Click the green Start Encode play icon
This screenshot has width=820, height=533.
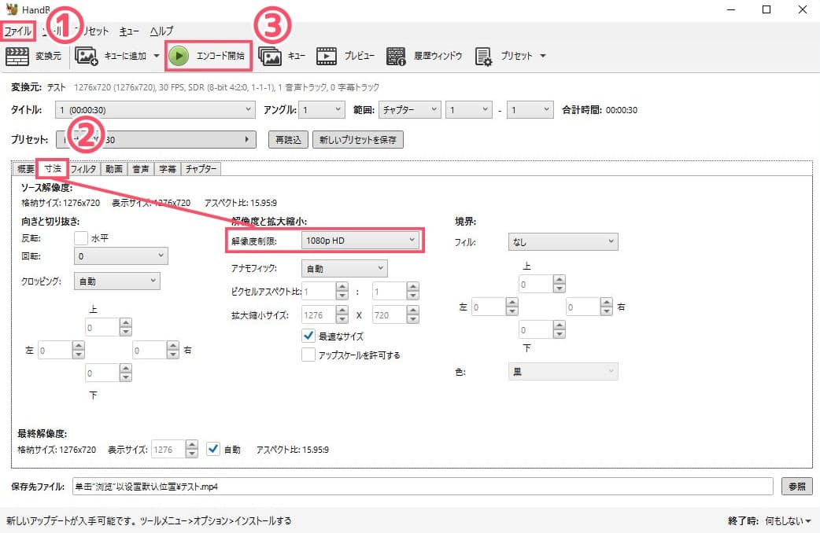point(179,56)
